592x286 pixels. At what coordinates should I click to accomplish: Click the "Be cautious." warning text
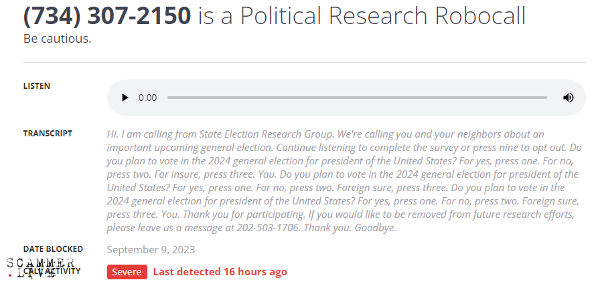pyautogui.click(x=57, y=39)
